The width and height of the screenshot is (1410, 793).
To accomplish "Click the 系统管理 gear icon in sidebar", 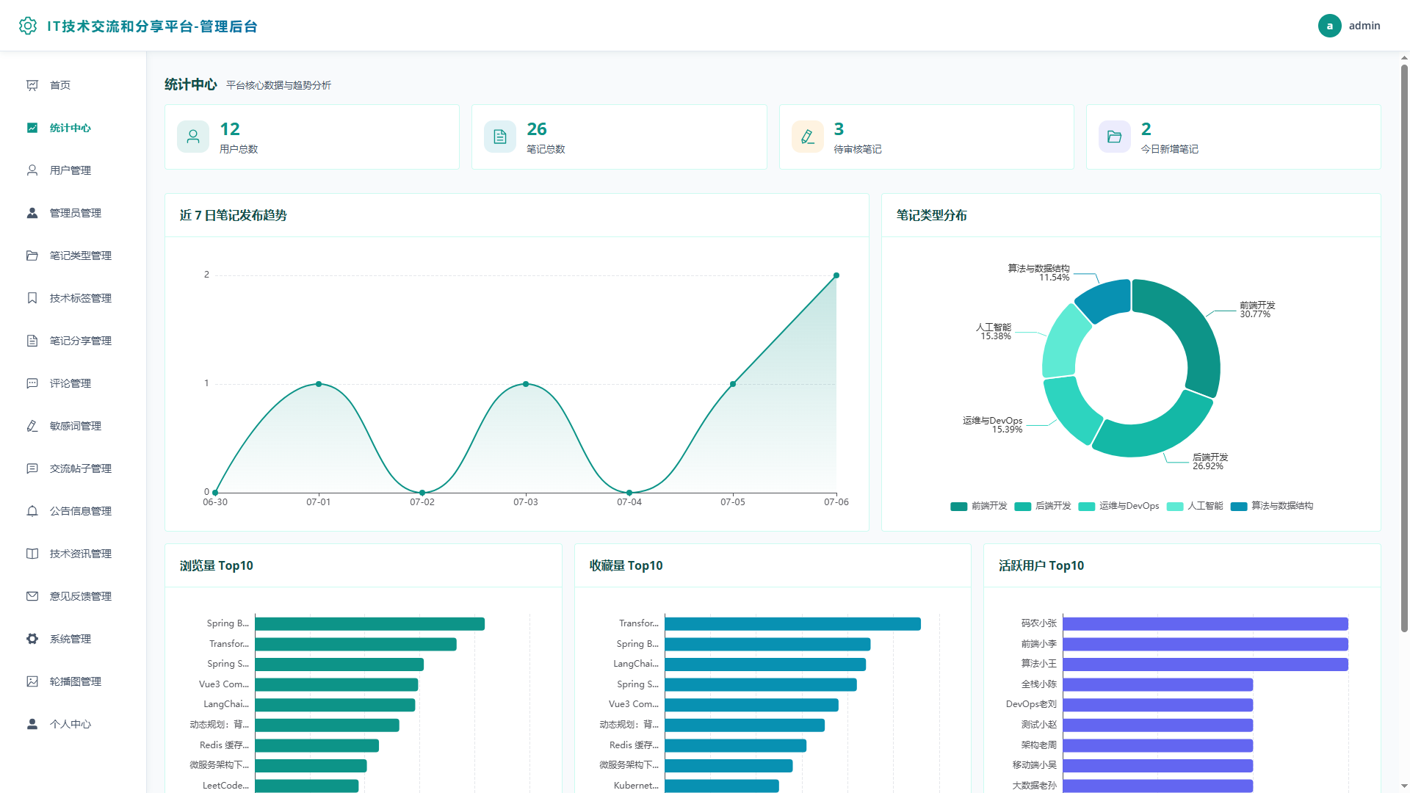I will pos(32,639).
